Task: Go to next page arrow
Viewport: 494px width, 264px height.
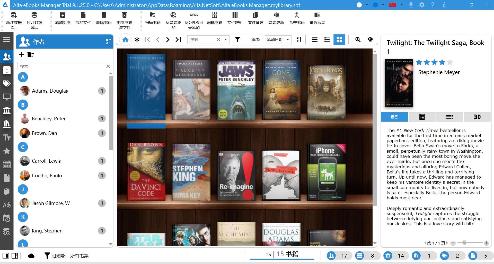Action: pyautogui.click(x=168, y=40)
